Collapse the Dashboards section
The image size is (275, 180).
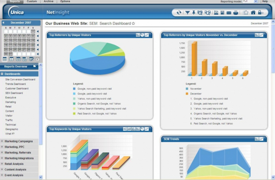tap(2, 74)
